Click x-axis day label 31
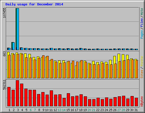Image resolution: width=145 pixels, height=113 pixels. [136, 110]
